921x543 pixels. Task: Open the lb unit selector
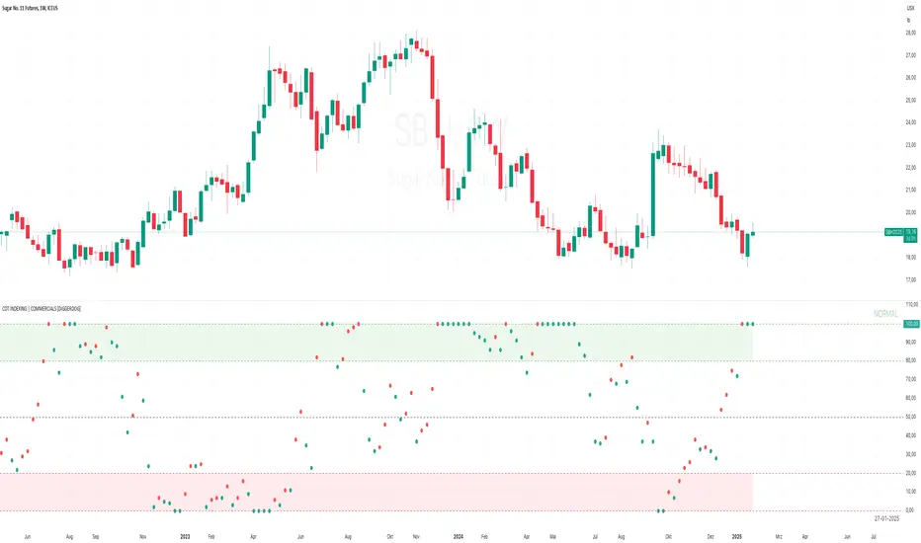[x=907, y=20]
